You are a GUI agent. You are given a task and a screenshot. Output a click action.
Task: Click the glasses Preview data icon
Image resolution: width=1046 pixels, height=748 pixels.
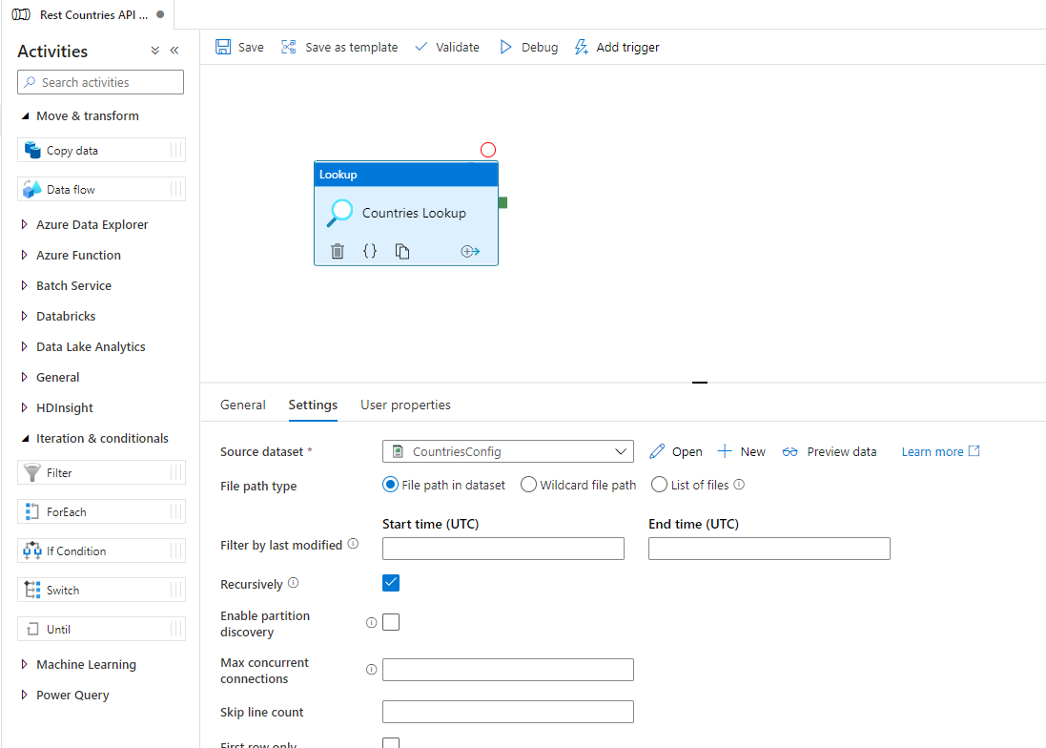click(790, 451)
